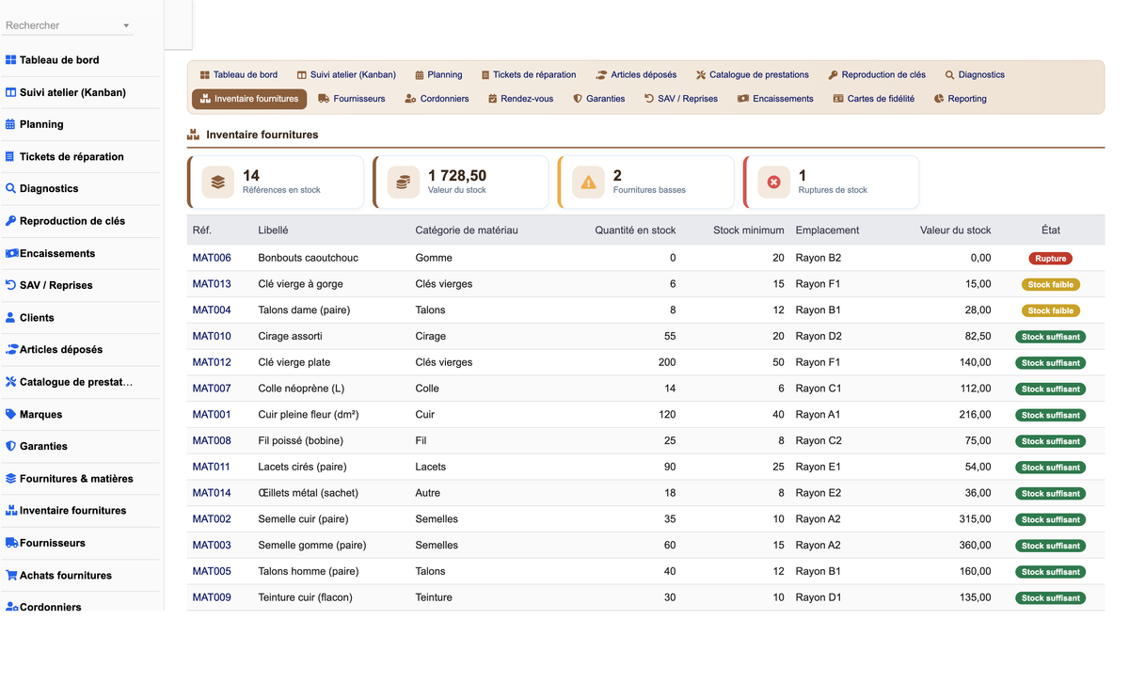Click the Inventaire fournitures boxes icon in sidebar
This screenshot has height=699, width=1129.
click(x=12, y=510)
